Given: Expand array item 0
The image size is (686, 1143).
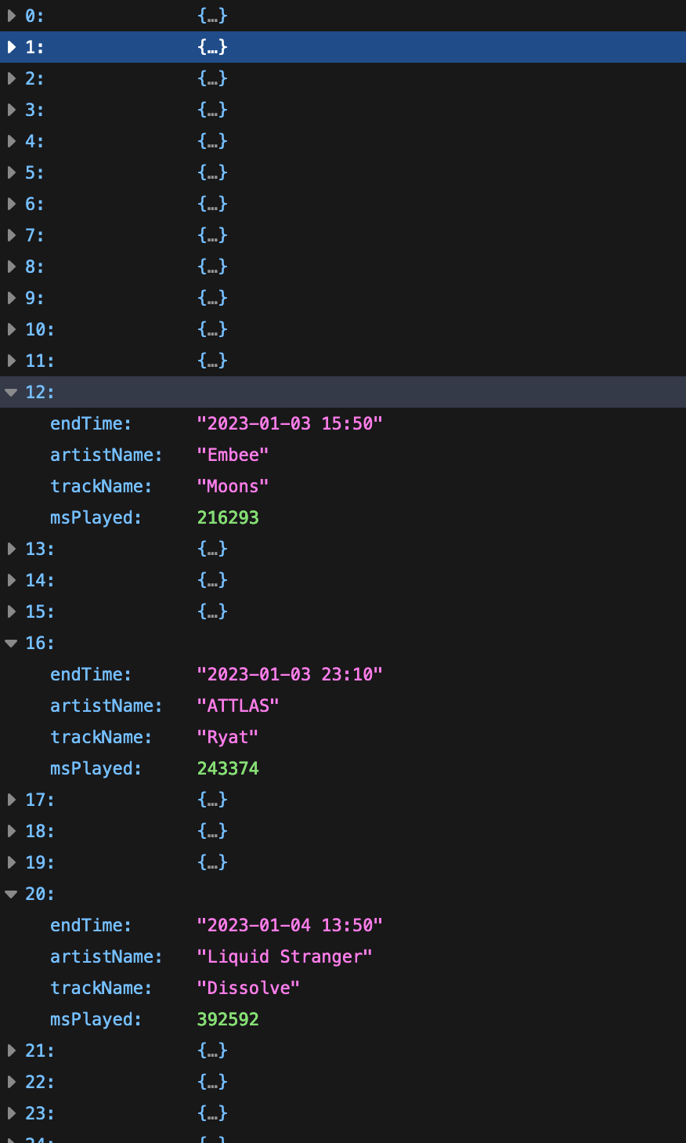Looking at the screenshot, I should pos(12,16).
